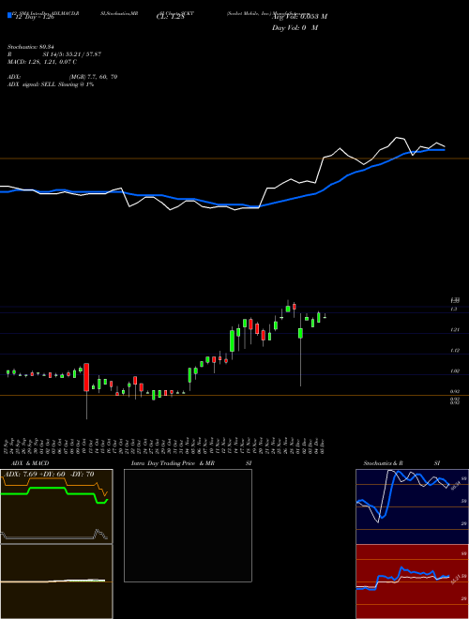469x619 pixels.
Task: Click the blue 12-day SMA legend square
Action: (10, 15)
